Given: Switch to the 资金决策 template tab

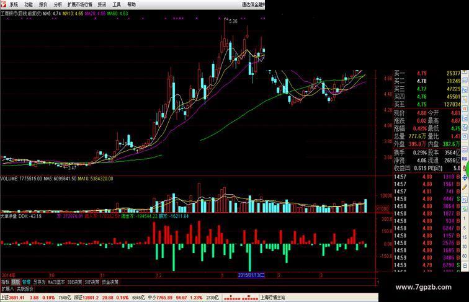Looking at the screenshot, I should pos(110,282).
